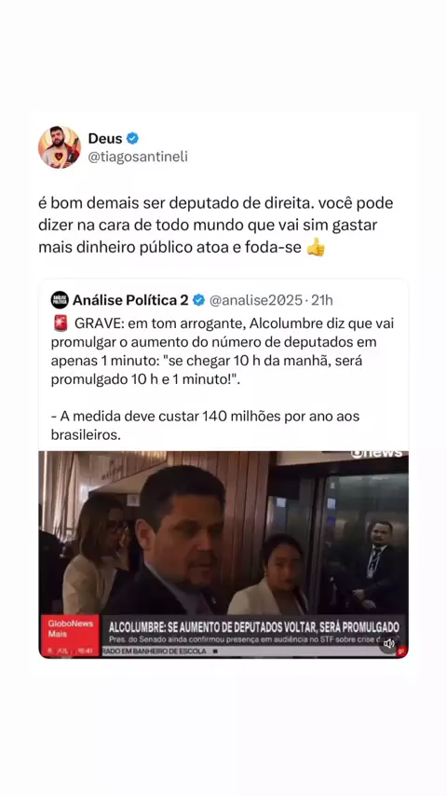Image resolution: width=447 pixels, height=796 pixels.
Task: Click the g1 logo on the video corner
Action: coord(401,651)
